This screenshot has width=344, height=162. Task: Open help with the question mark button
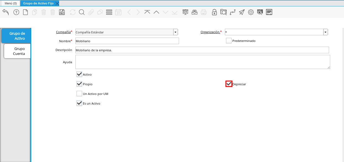point(16,12)
